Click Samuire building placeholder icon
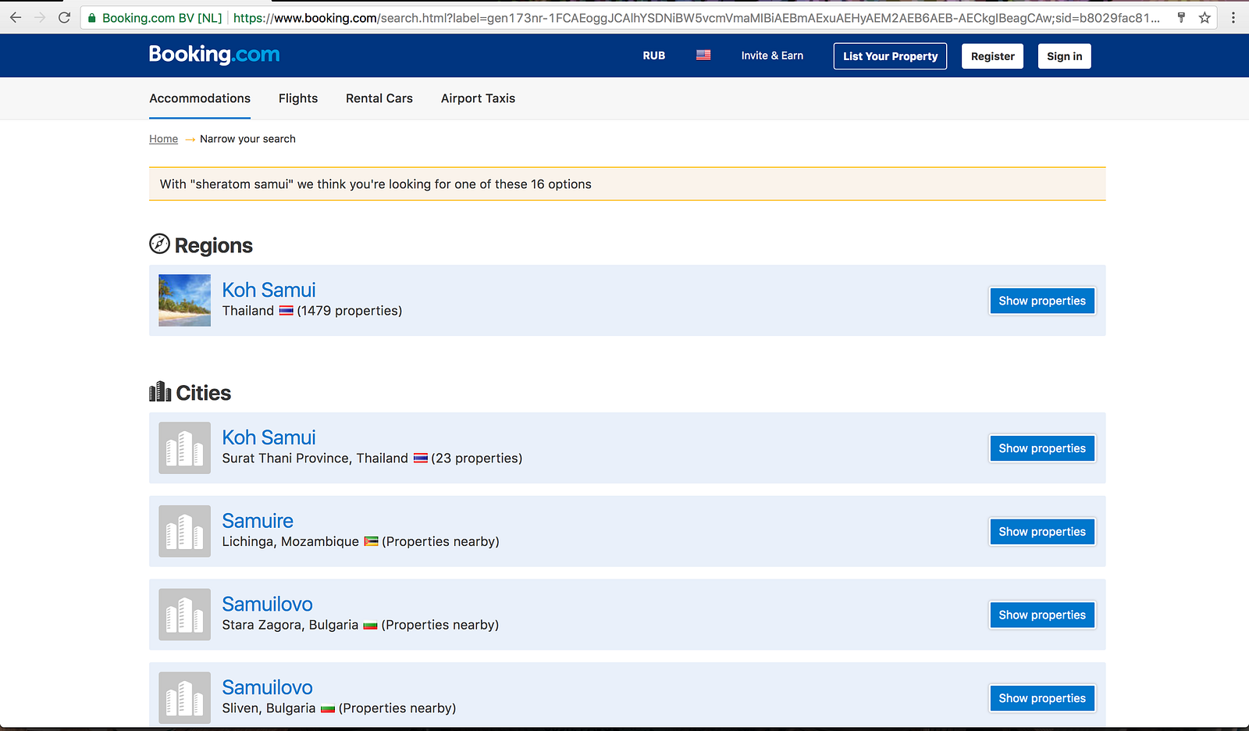 [184, 531]
